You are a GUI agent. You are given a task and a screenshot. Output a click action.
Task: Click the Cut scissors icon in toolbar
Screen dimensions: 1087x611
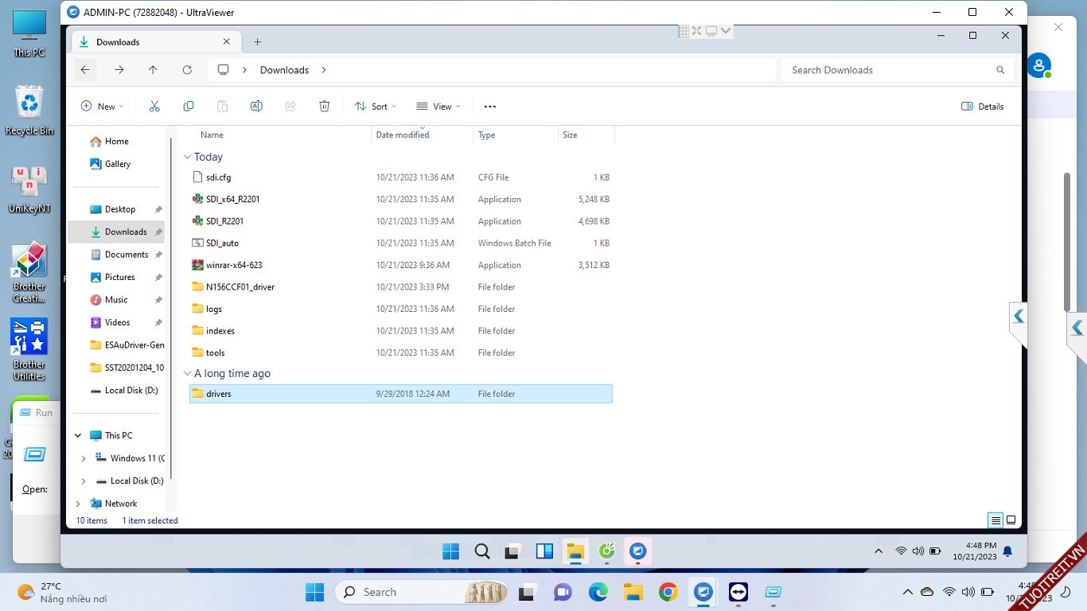click(x=154, y=107)
